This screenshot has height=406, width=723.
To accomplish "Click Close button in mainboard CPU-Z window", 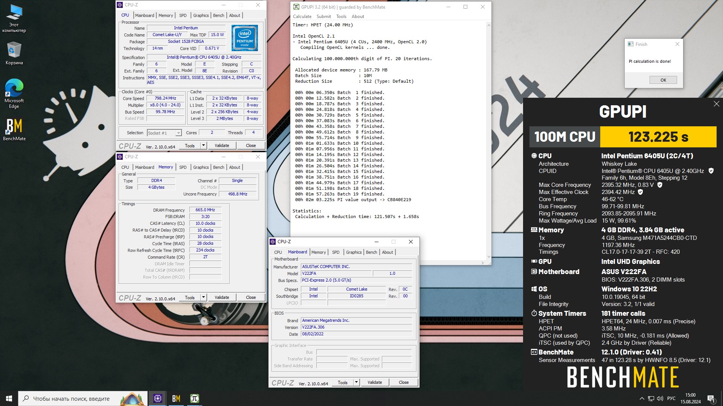I will pos(404,382).
